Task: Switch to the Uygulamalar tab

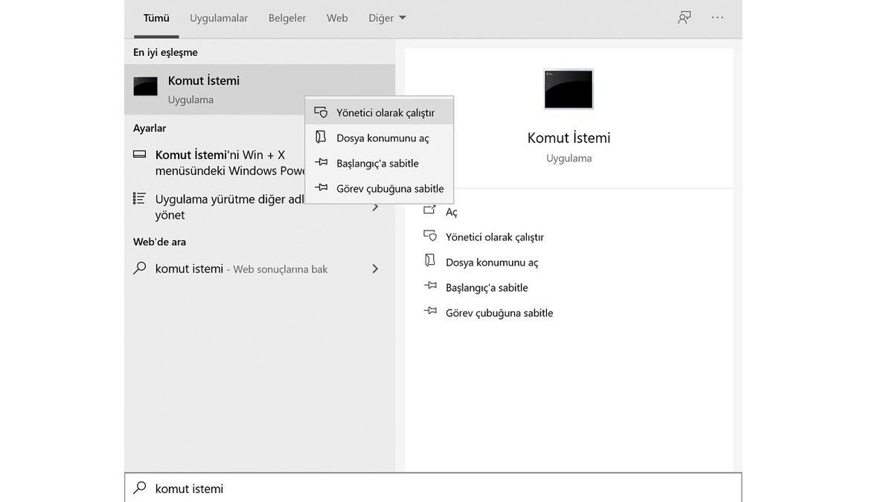Action: 219,18
